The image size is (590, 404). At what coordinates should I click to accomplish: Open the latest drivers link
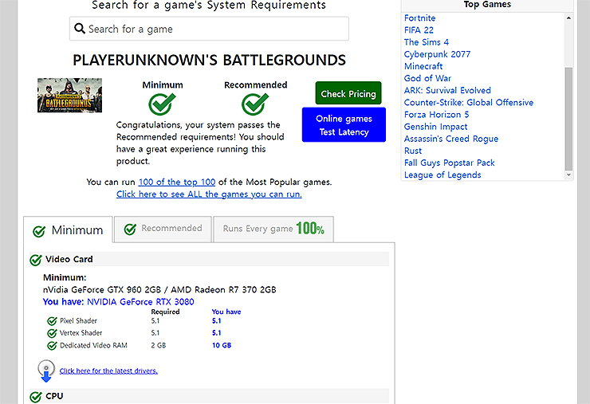coord(108,371)
